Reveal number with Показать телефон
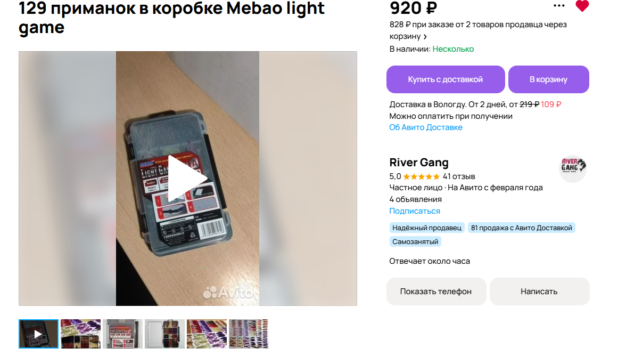The width and height of the screenshot is (618, 364). click(x=436, y=292)
